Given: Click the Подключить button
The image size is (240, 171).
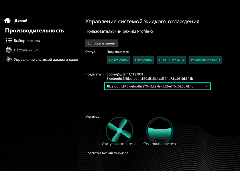Looking at the screenshot, I should (119, 60).
